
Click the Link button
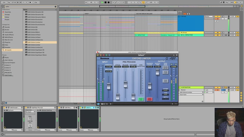[4, 2]
